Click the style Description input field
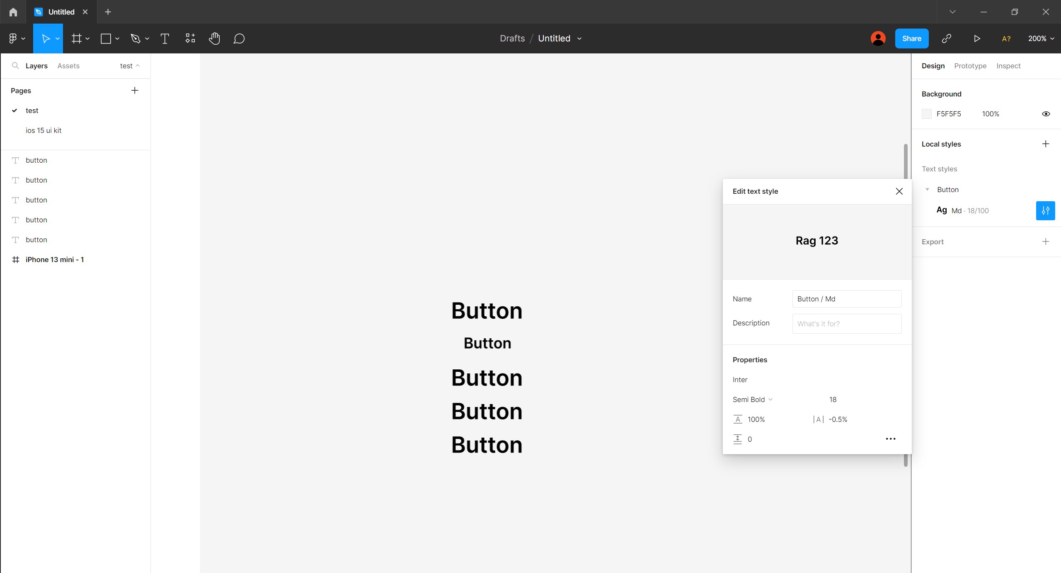 (x=846, y=324)
